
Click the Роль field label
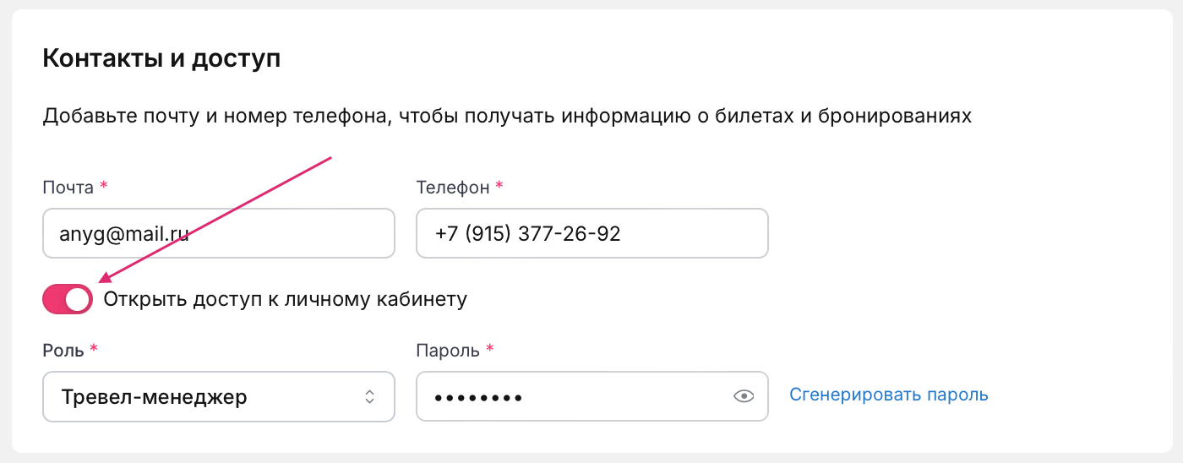coord(63,350)
